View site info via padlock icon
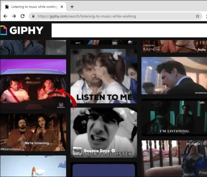This screenshot has height=177, width=207. click(x=33, y=16)
